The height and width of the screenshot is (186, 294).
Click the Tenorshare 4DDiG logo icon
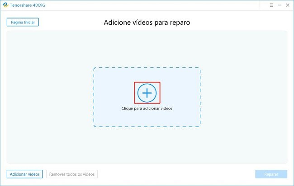5,5
